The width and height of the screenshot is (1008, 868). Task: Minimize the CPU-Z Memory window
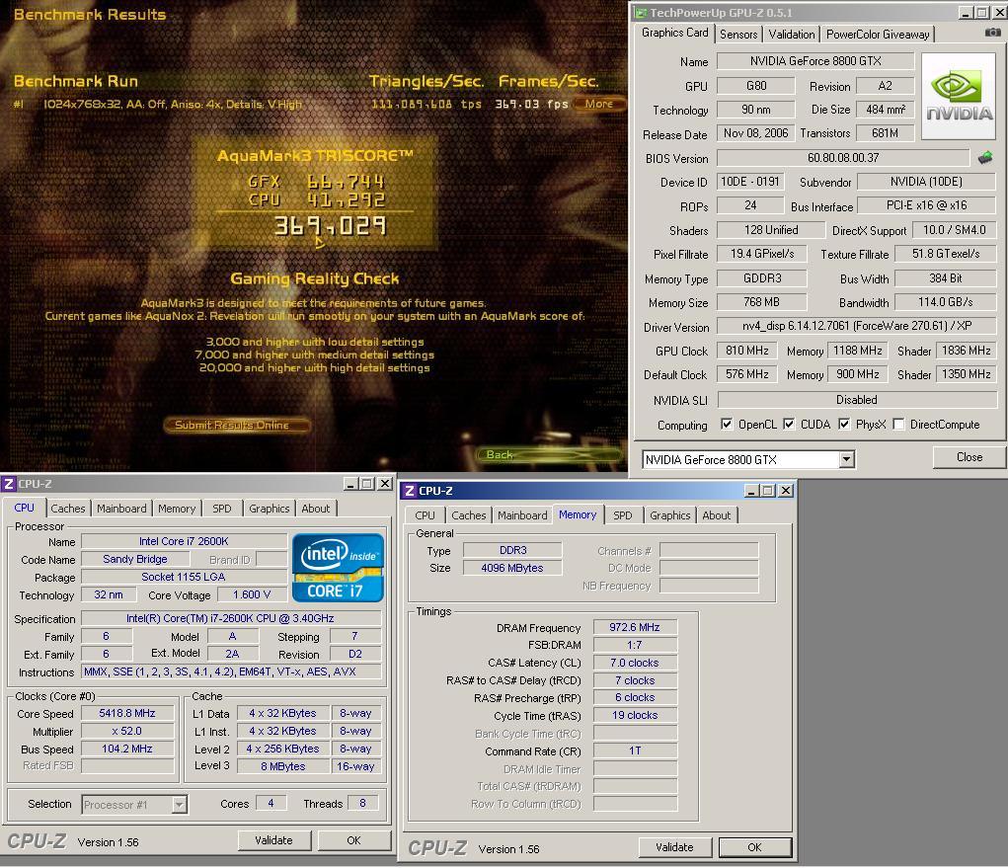click(751, 491)
